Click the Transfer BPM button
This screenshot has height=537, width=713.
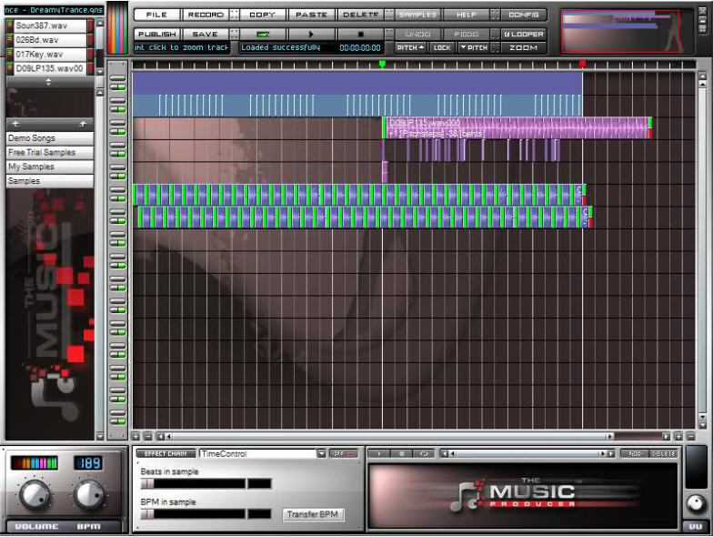(313, 514)
